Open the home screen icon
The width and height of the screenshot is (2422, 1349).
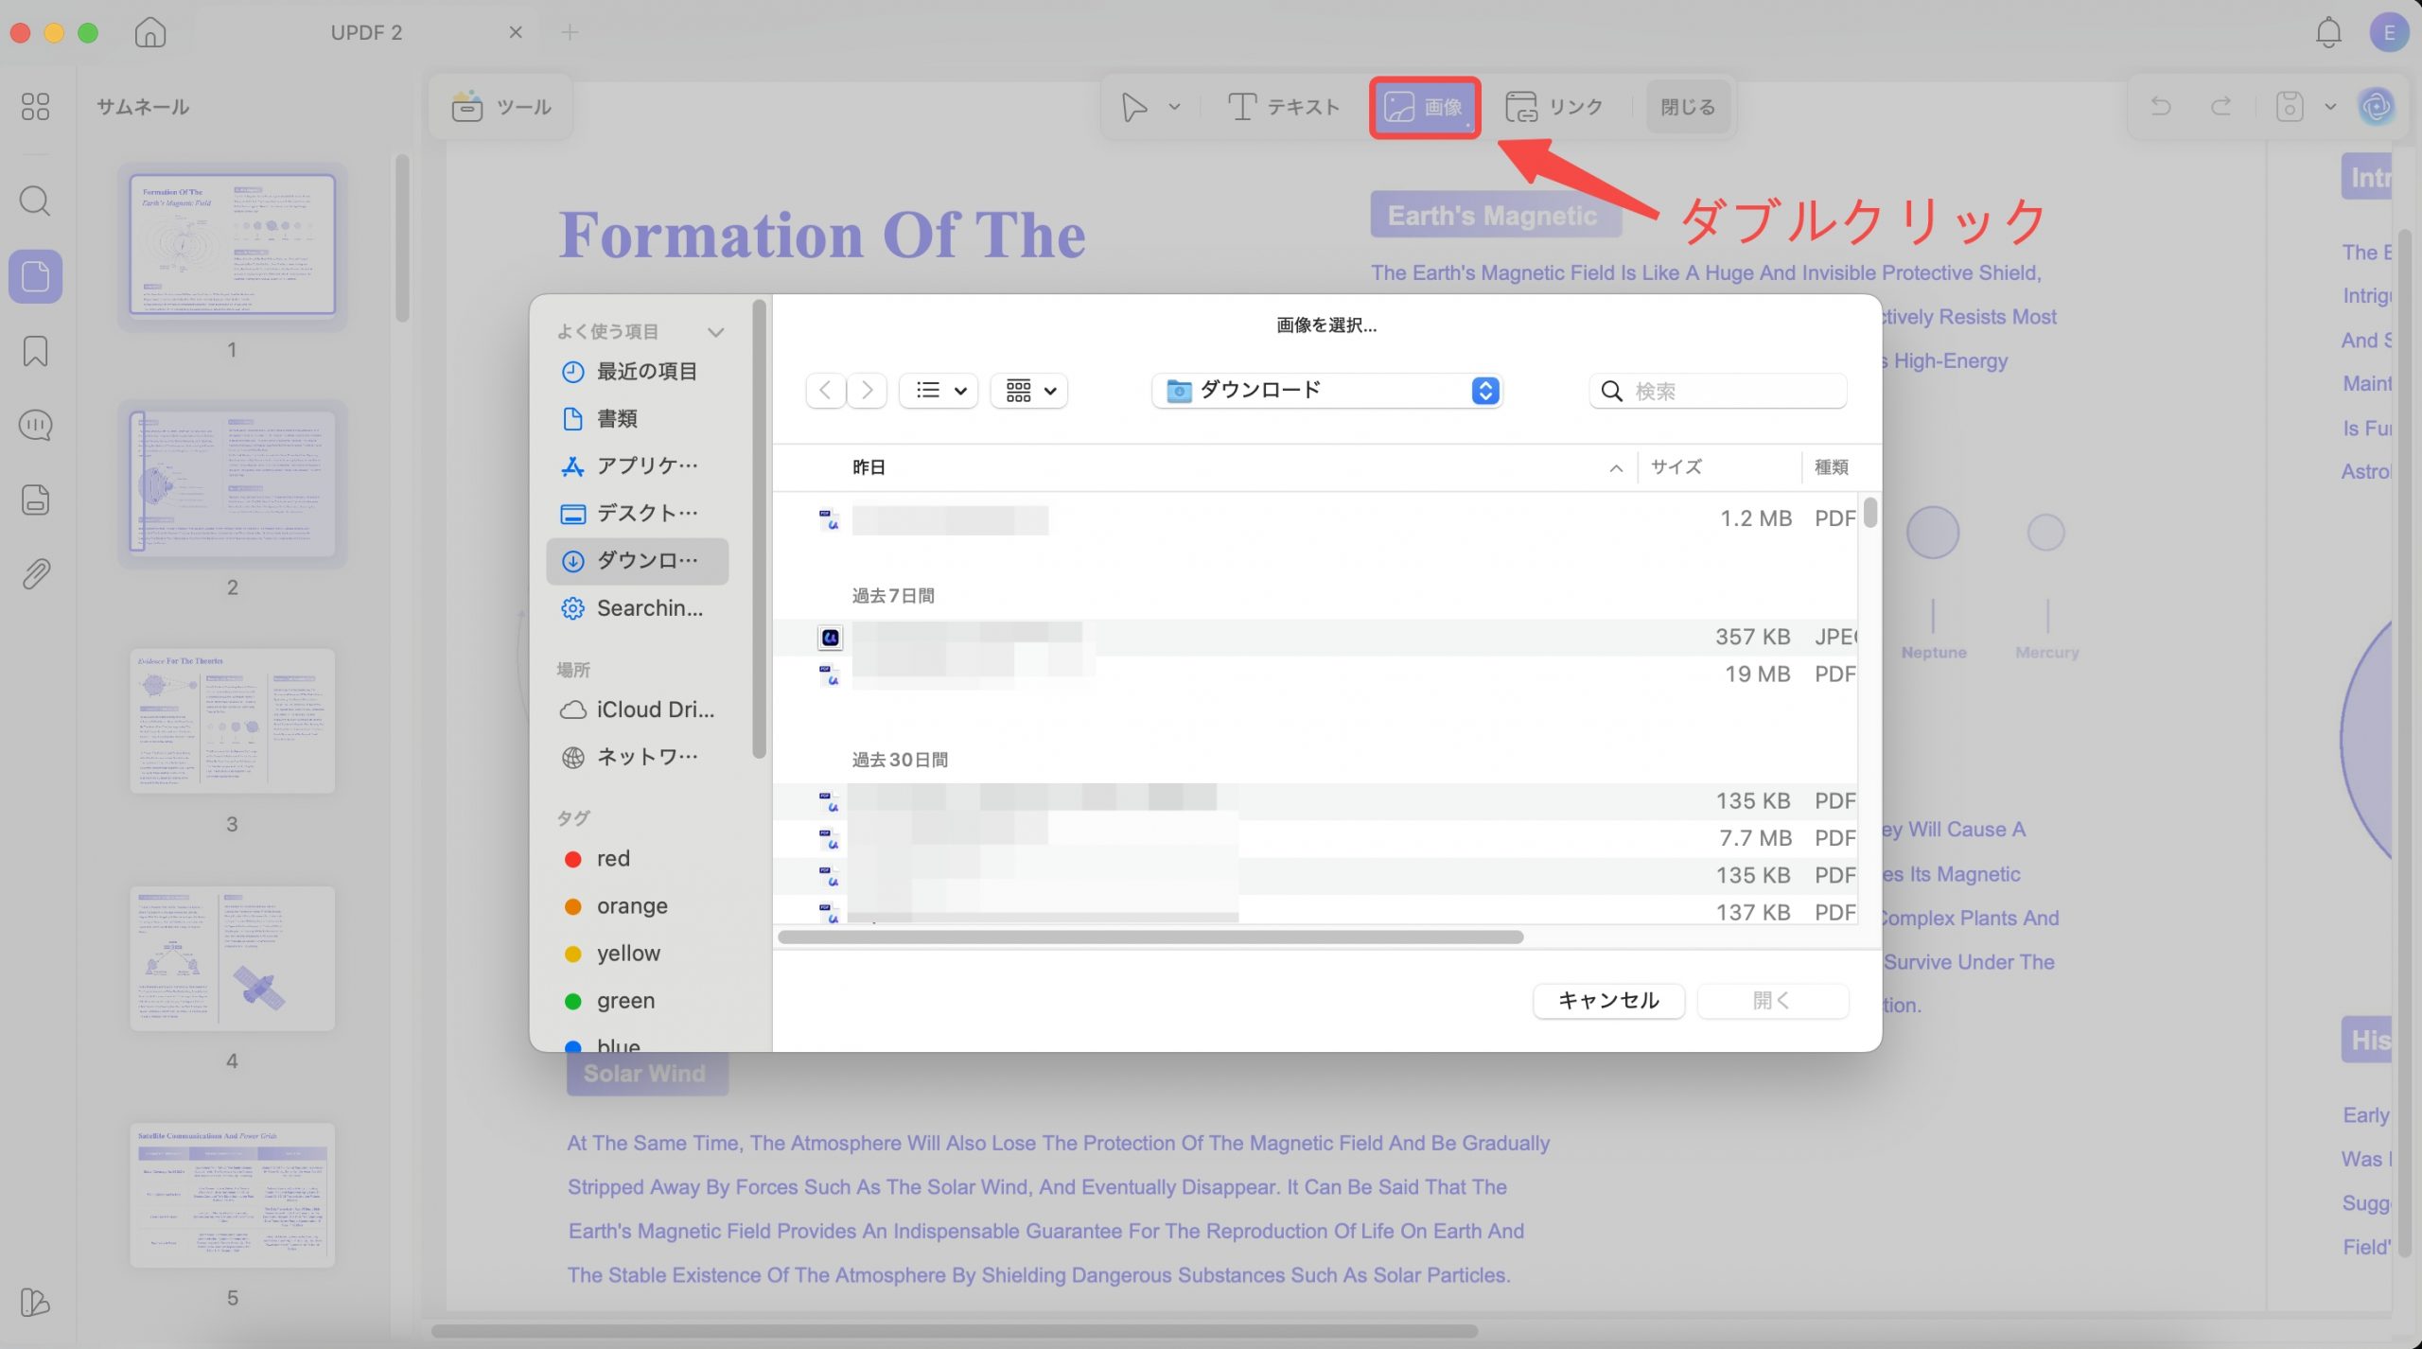click(150, 32)
